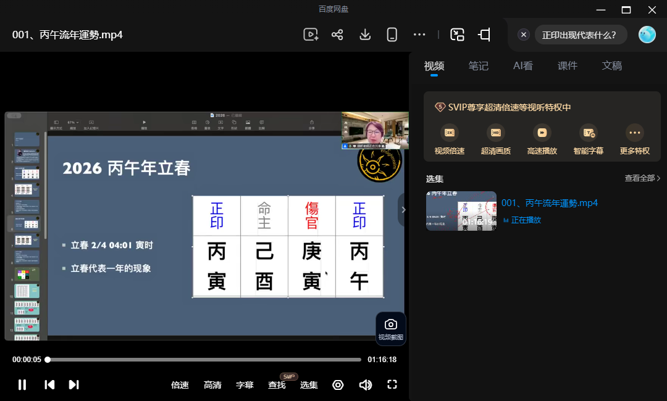Image resolution: width=667 pixels, height=401 pixels.
Task: Click the 选集 section heading
Action: pos(435,179)
